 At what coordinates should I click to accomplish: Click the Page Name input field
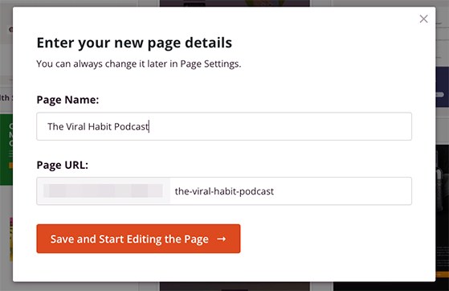[x=224, y=126]
